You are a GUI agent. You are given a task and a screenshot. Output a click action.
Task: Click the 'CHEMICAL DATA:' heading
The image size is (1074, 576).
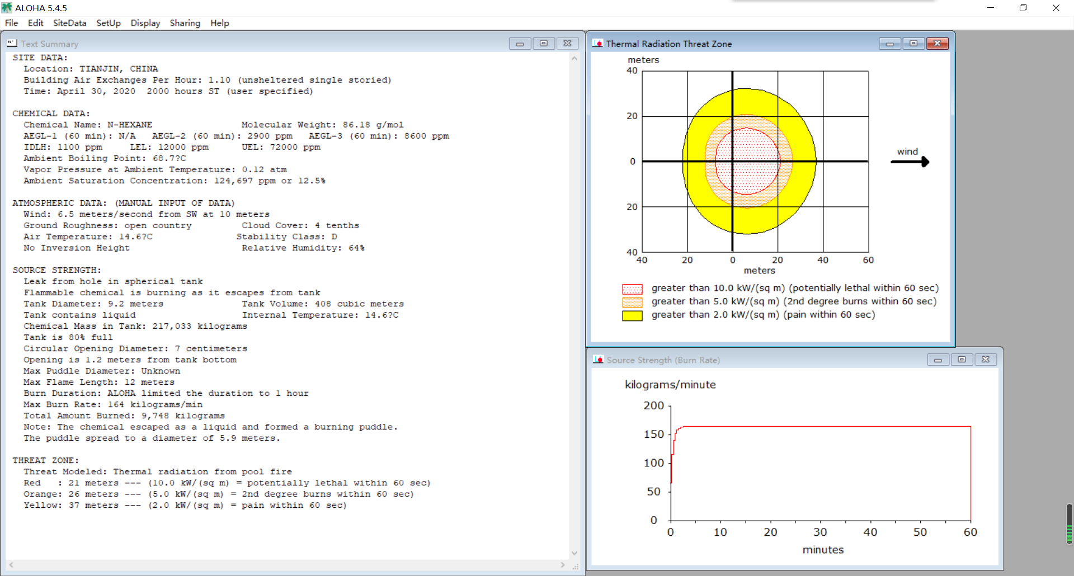[x=51, y=114]
